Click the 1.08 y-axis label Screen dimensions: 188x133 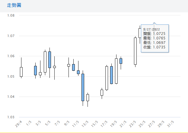pyautogui.click(x=11, y=15)
